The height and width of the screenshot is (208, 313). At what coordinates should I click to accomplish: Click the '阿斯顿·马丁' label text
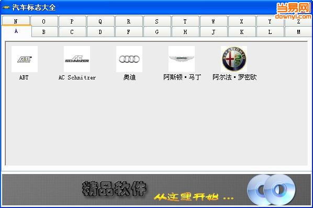pos(182,77)
